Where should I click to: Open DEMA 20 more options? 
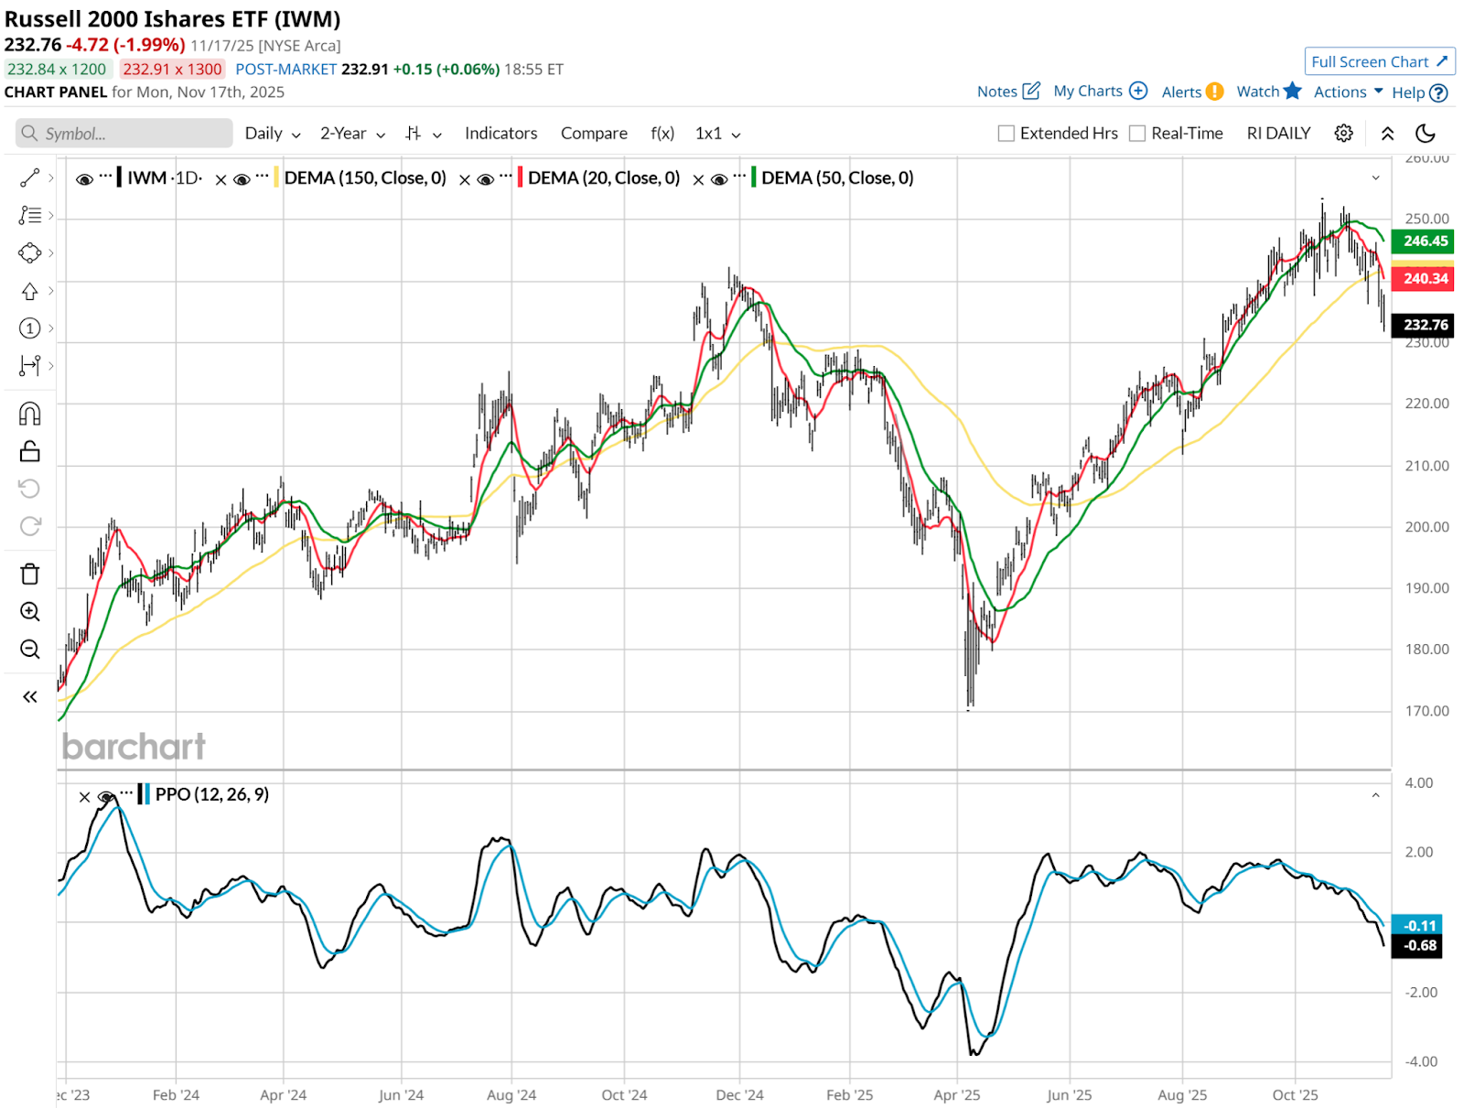coord(506,176)
